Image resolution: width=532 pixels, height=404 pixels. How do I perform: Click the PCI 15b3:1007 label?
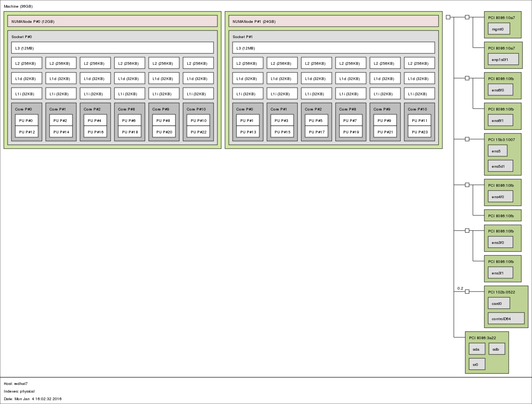coord(501,139)
